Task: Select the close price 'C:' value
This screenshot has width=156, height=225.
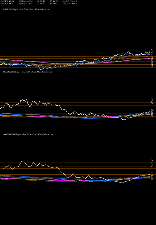Action: pyautogui.click(x=41, y=4)
